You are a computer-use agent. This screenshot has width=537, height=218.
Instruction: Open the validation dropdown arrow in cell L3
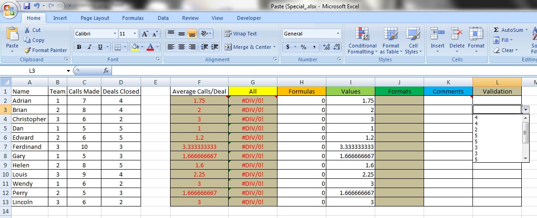(x=525, y=110)
